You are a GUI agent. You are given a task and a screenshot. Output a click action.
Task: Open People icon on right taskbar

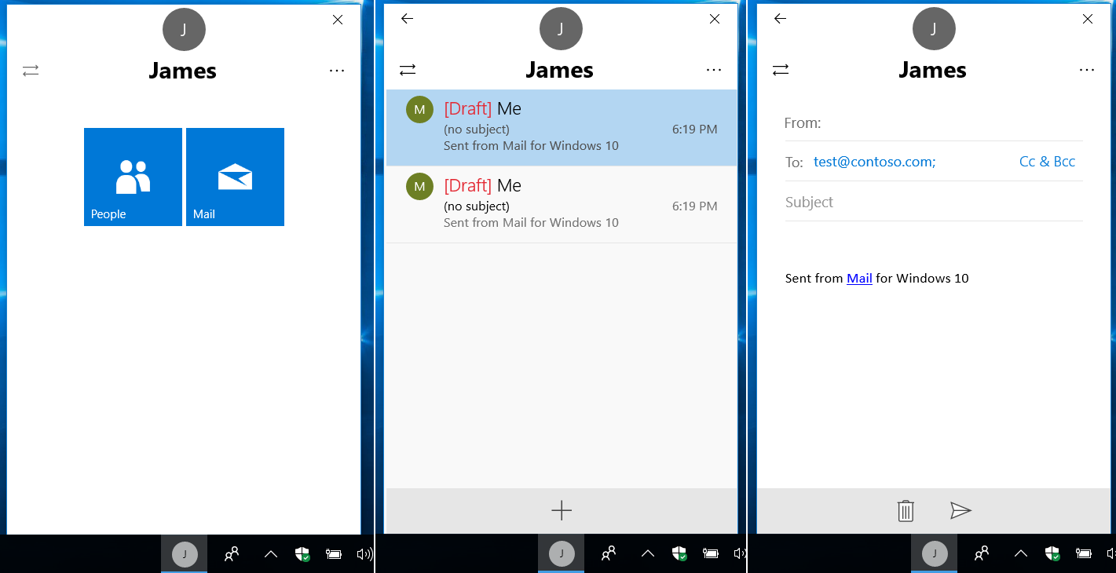point(982,554)
